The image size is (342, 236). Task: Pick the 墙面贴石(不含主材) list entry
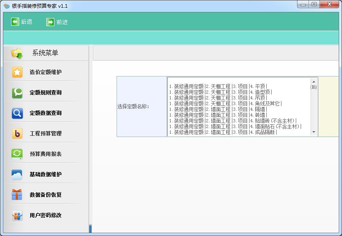coord(235,126)
